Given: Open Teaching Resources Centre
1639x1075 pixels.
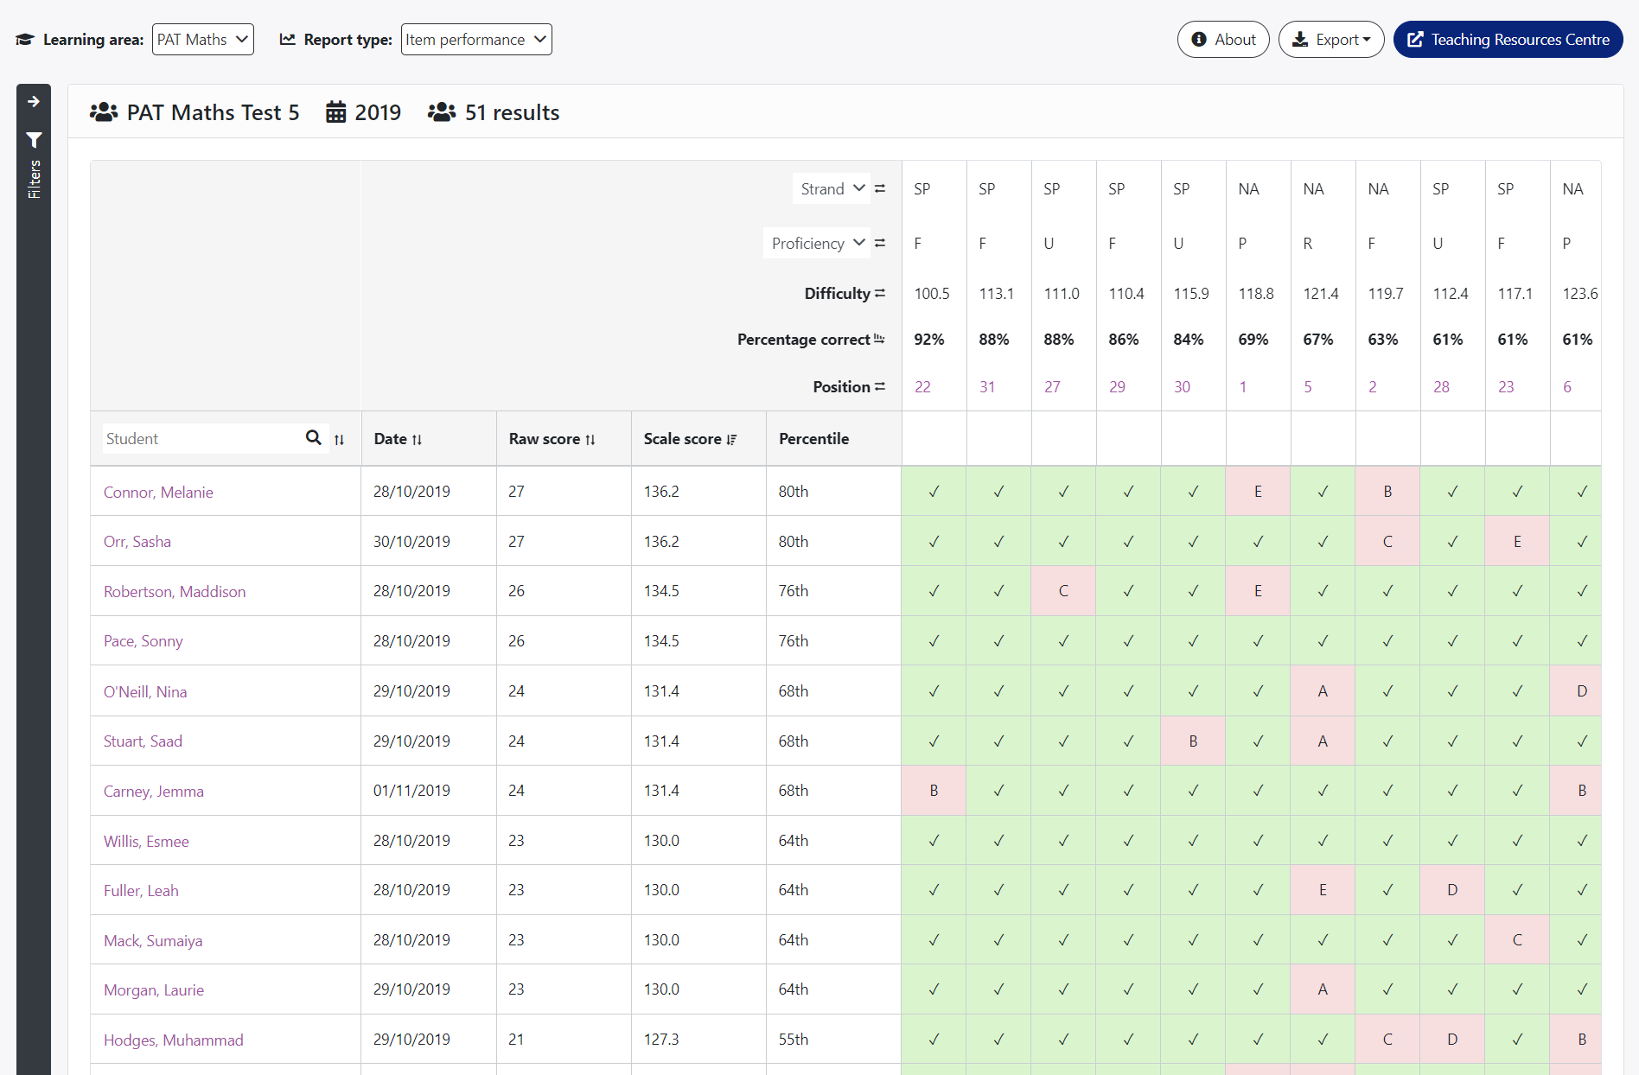Looking at the screenshot, I should pyautogui.click(x=1508, y=40).
